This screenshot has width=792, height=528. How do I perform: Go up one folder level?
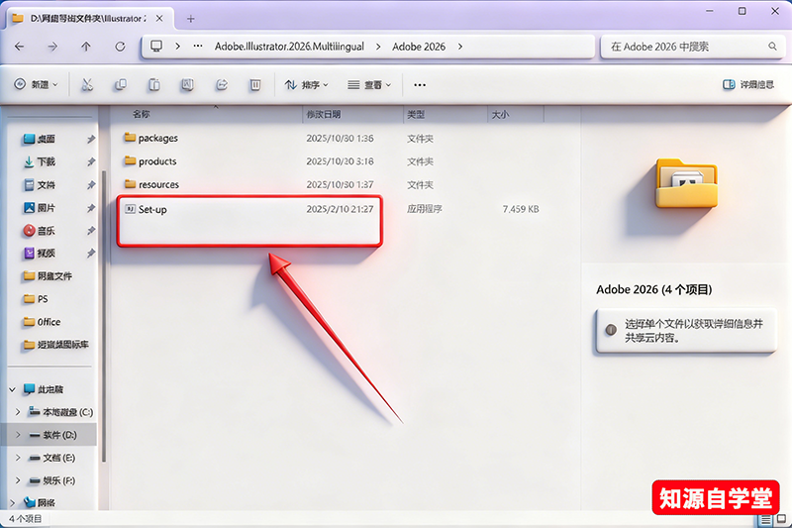[x=86, y=47]
